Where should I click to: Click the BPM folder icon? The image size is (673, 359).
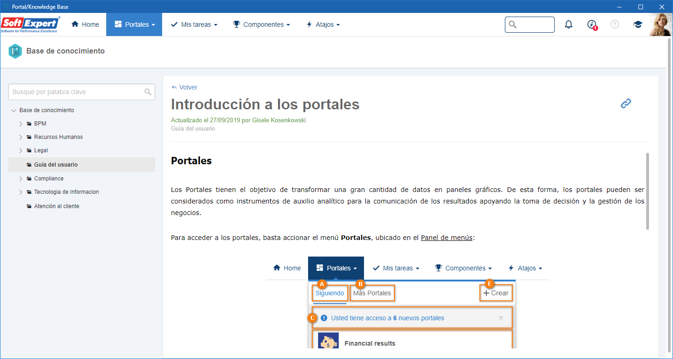tap(29, 124)
